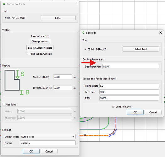The width and height of the screenshot is (165, 157).
Task: Close the Edit Tool dialog with X
Action: 161,33
